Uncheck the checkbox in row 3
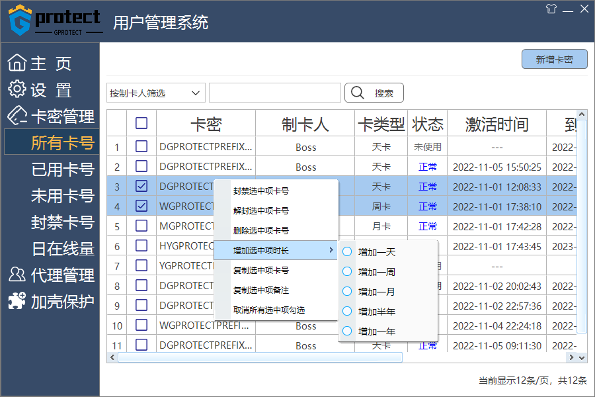The width and height of the screenshot is (595, 397). pos(141,186)
